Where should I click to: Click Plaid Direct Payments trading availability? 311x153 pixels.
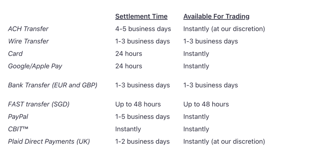[224, 141]
